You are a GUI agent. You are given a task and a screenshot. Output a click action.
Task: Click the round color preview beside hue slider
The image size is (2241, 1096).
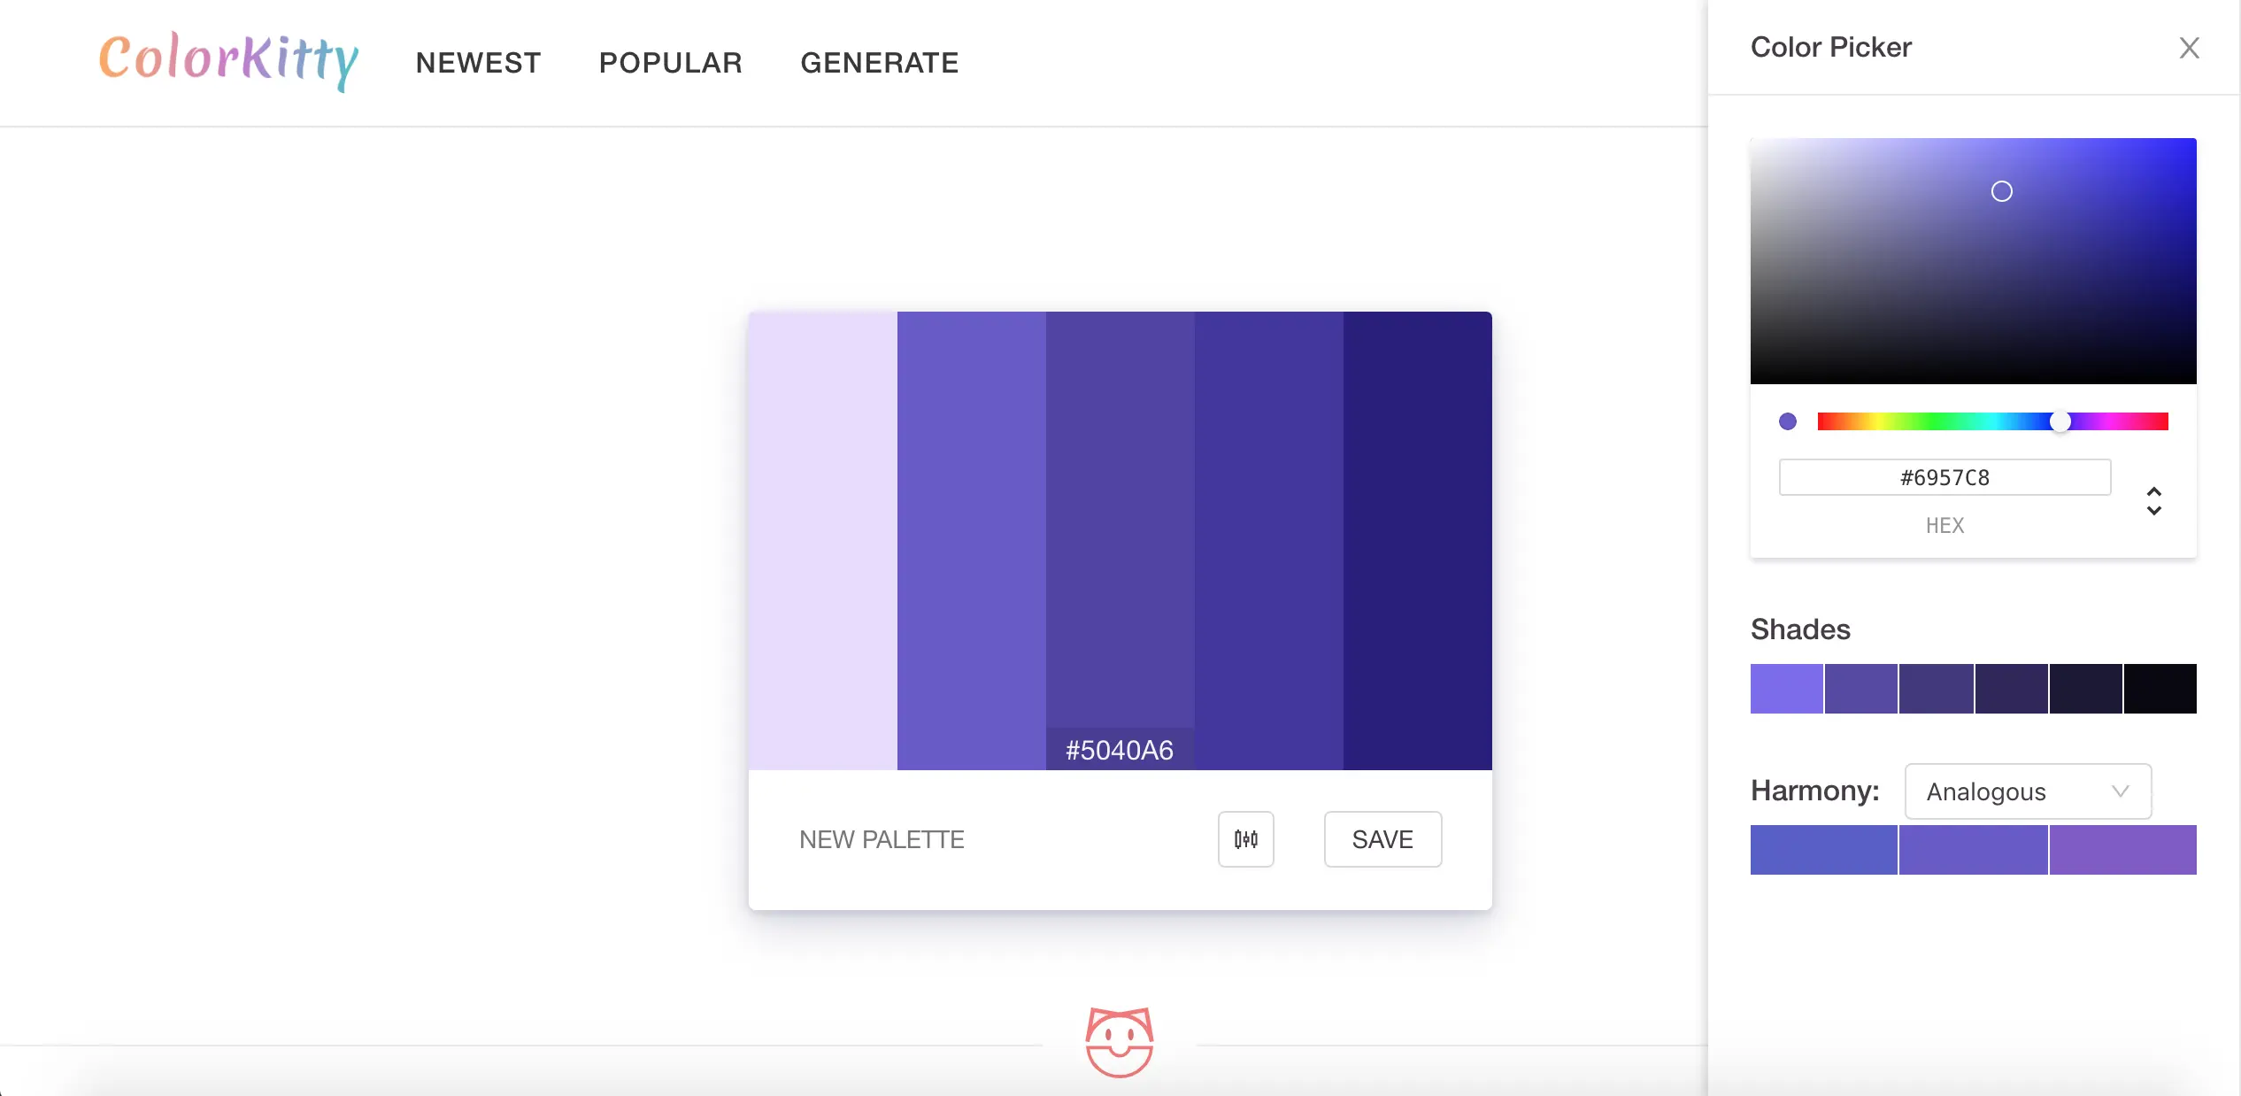tap(1789, 422)
